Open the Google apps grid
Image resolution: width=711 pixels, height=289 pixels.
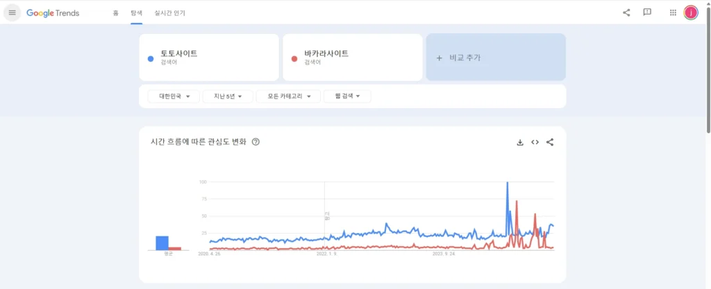[673, 12]
